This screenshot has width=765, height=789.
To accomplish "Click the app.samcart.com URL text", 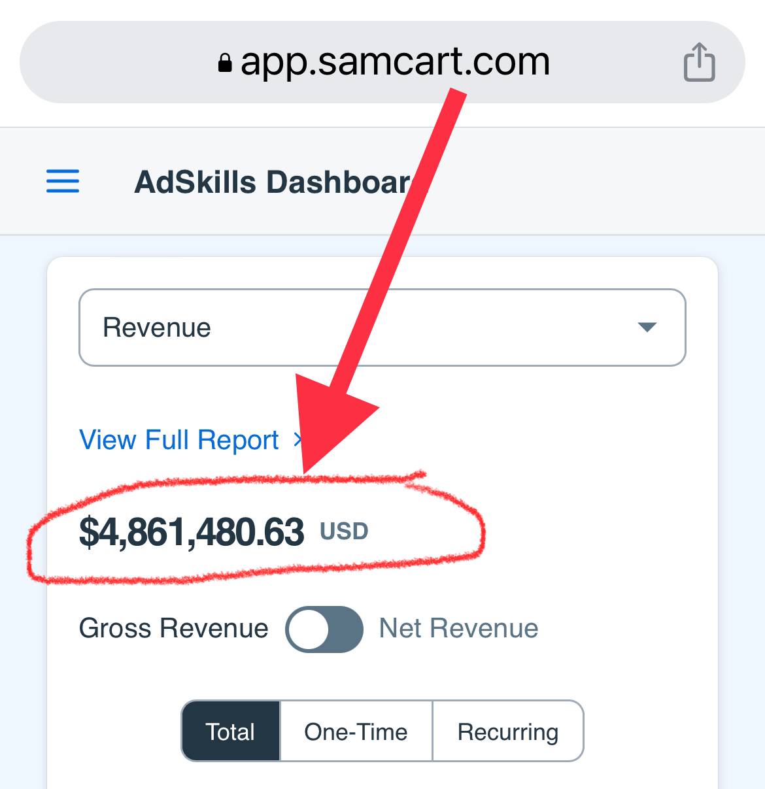I will click(x=395, y=62).
